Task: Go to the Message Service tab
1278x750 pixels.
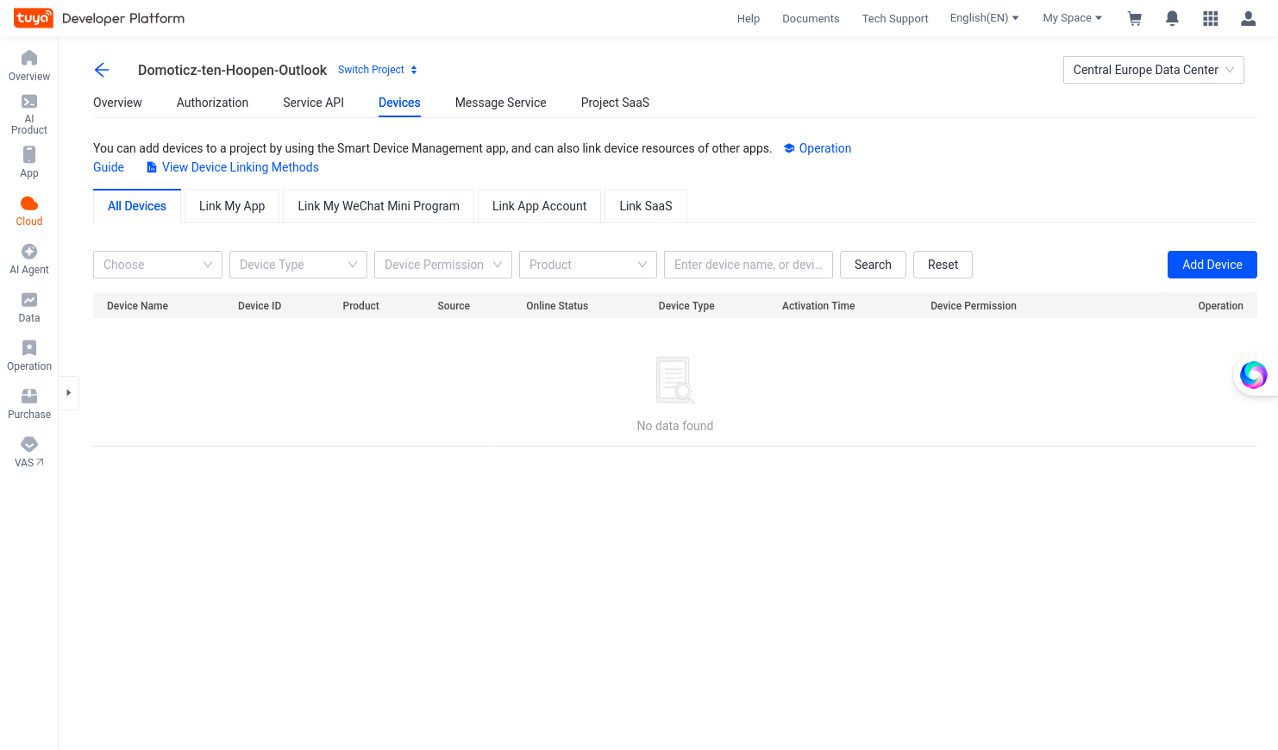Action: pyautogui.click(x=500, y=103)
